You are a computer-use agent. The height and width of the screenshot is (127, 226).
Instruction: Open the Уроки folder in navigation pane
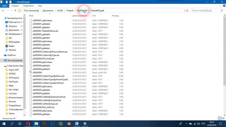[10, 114]
